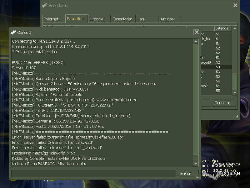Click the 'Kicked by Console' line
This screenshot has width=250, height=188.
(59, 159)
